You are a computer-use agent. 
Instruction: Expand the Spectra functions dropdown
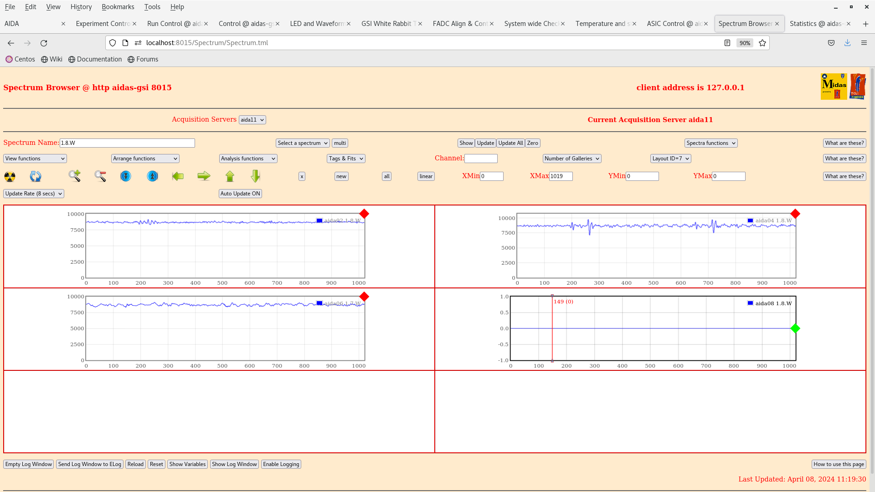tap(711, 143)
